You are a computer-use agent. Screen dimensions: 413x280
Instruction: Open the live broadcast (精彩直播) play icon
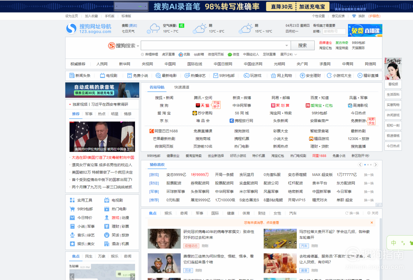pos(360,76)
